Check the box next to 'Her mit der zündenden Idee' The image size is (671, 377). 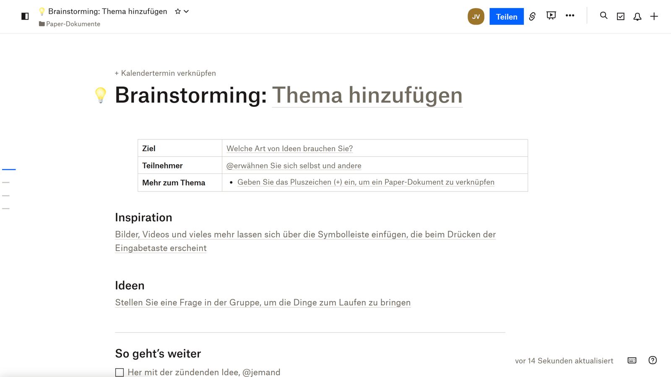[120, 372]
